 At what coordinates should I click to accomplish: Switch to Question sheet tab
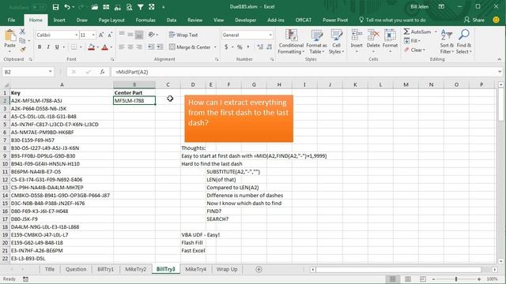[76, 269]
